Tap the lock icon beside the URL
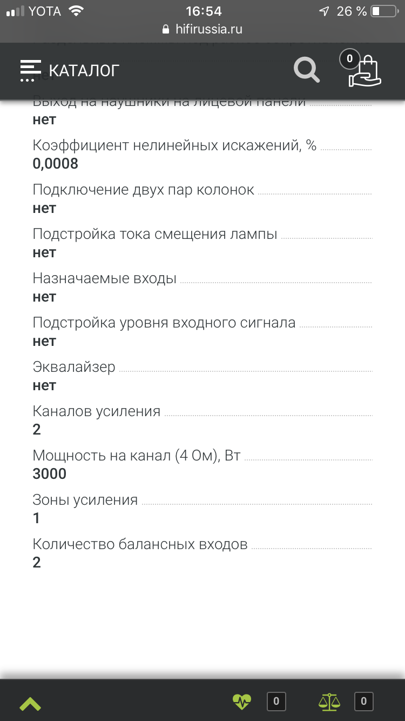 pos(166,29)
